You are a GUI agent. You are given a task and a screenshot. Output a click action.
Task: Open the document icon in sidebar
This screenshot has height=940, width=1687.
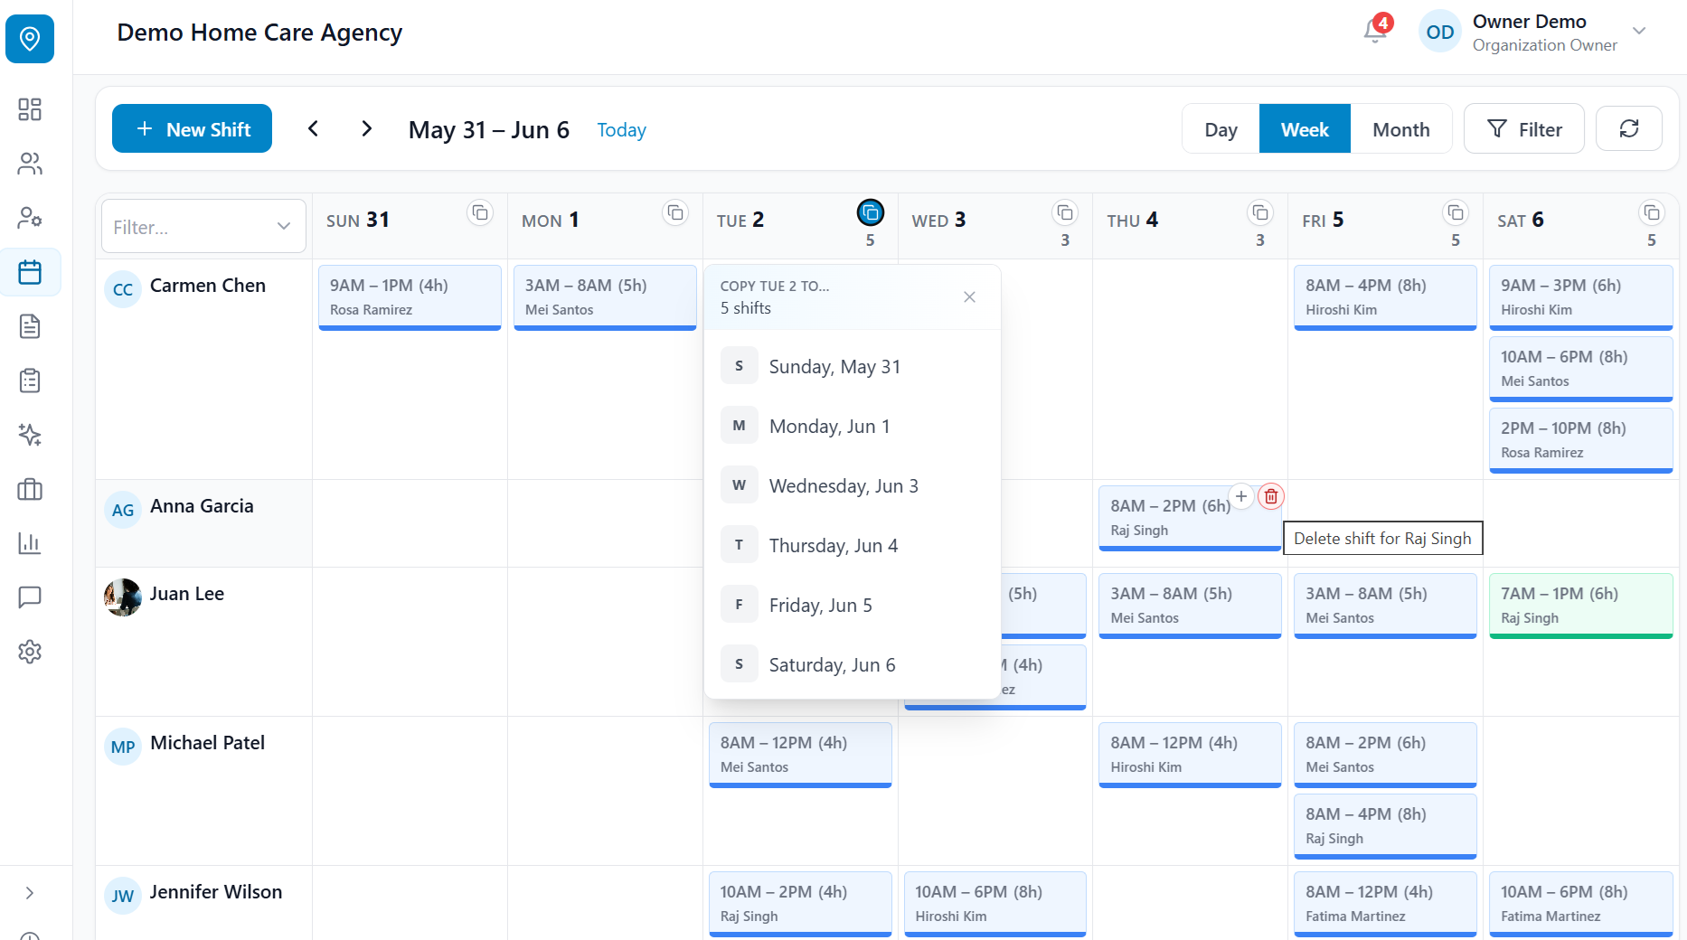coord(30,326)
